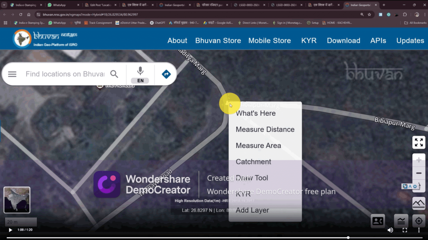Zoom out with the map minus button
Screen dimensions: 428x240
click(419, 173)
